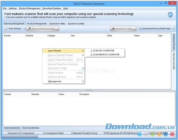Click the Quarantine/History/Failed Tasks icon

tap(140, 29)
